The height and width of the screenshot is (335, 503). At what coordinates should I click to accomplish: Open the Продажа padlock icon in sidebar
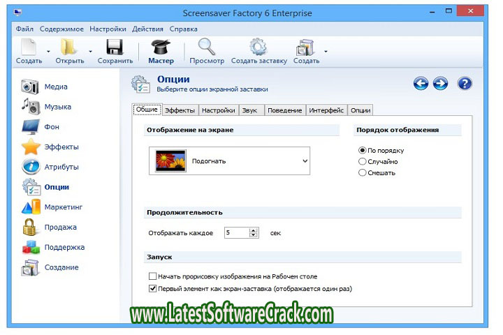pos(29,227)
